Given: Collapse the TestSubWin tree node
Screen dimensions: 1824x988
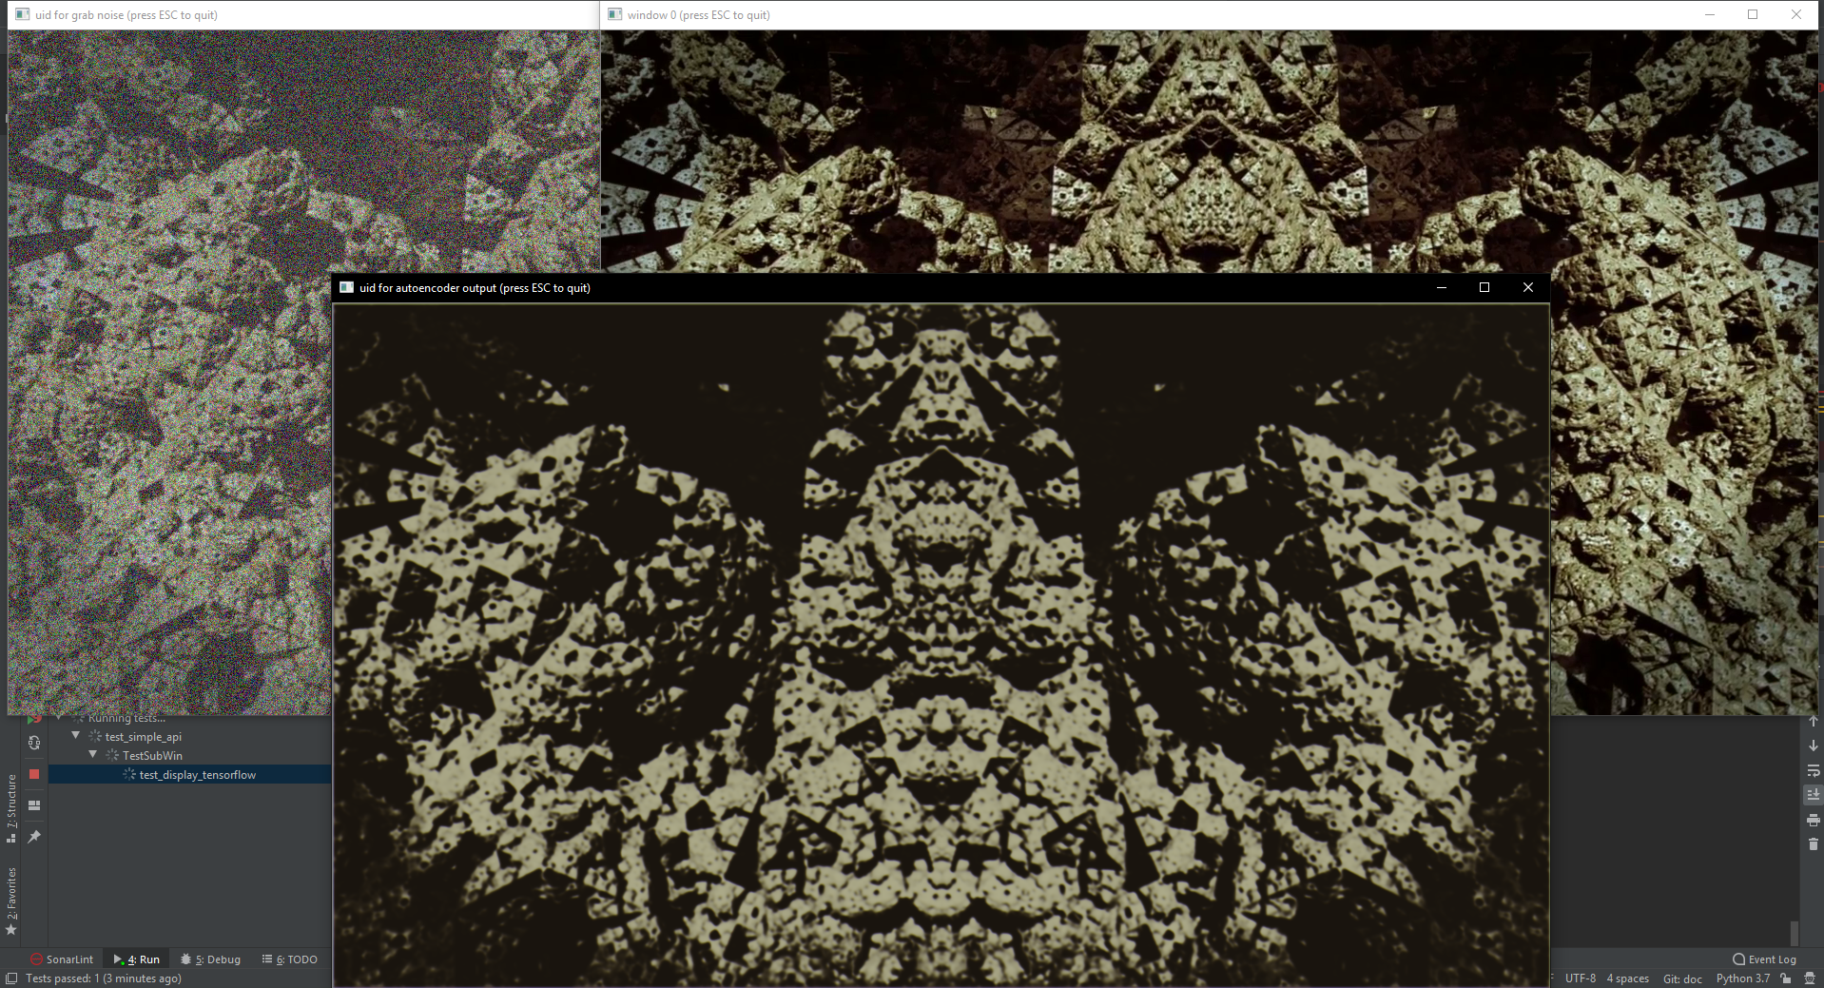Looking at the screenshot, I should pos(93,755).
